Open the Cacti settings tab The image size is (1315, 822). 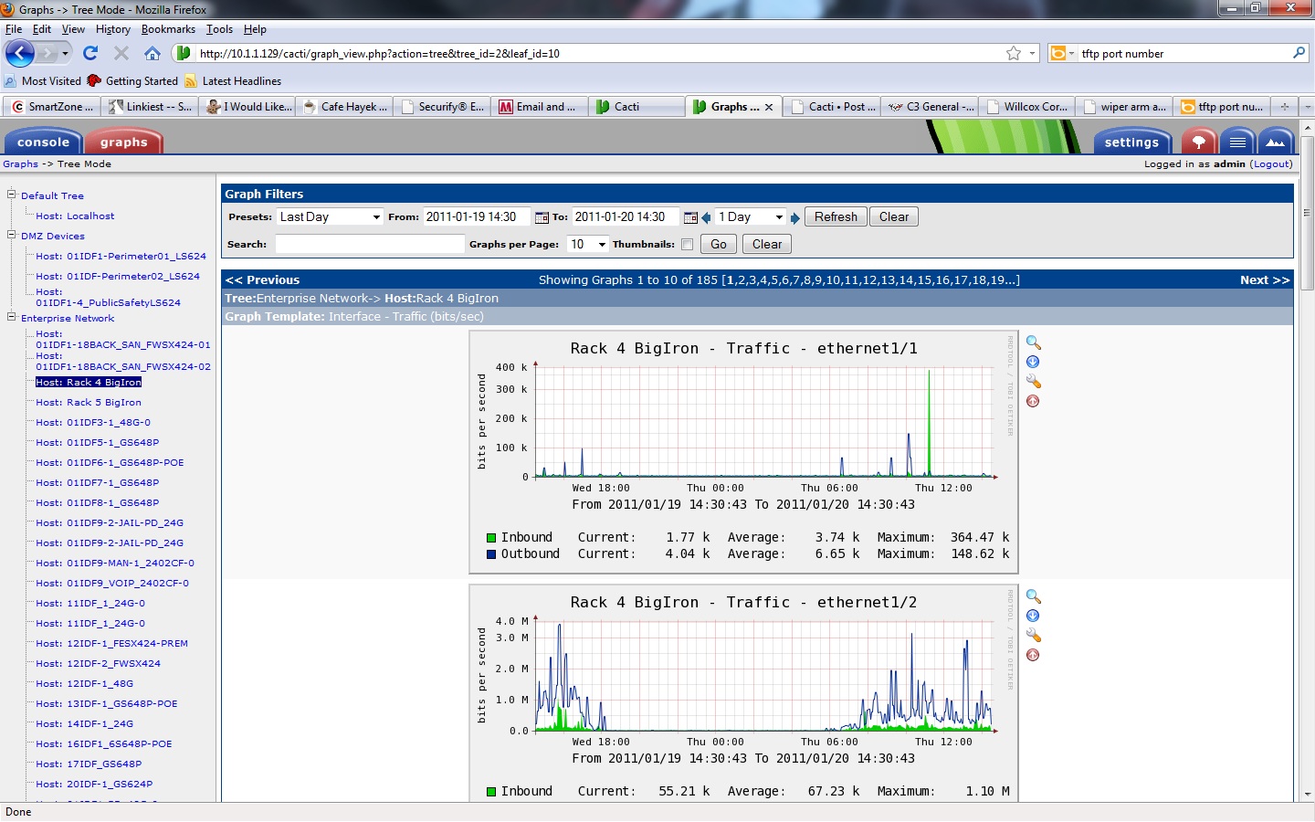click(1131, 142)
